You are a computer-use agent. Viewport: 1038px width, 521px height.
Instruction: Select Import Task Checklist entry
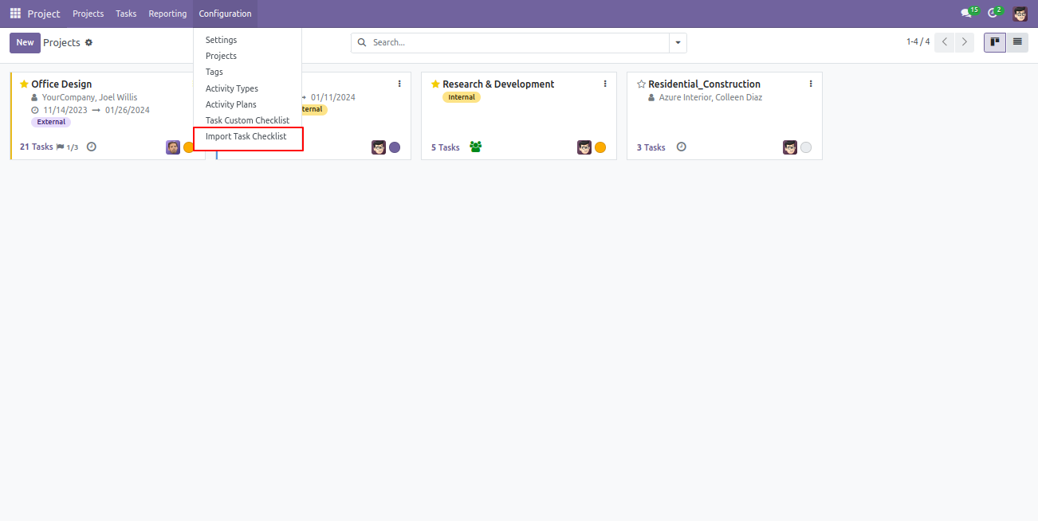(247, 137)
